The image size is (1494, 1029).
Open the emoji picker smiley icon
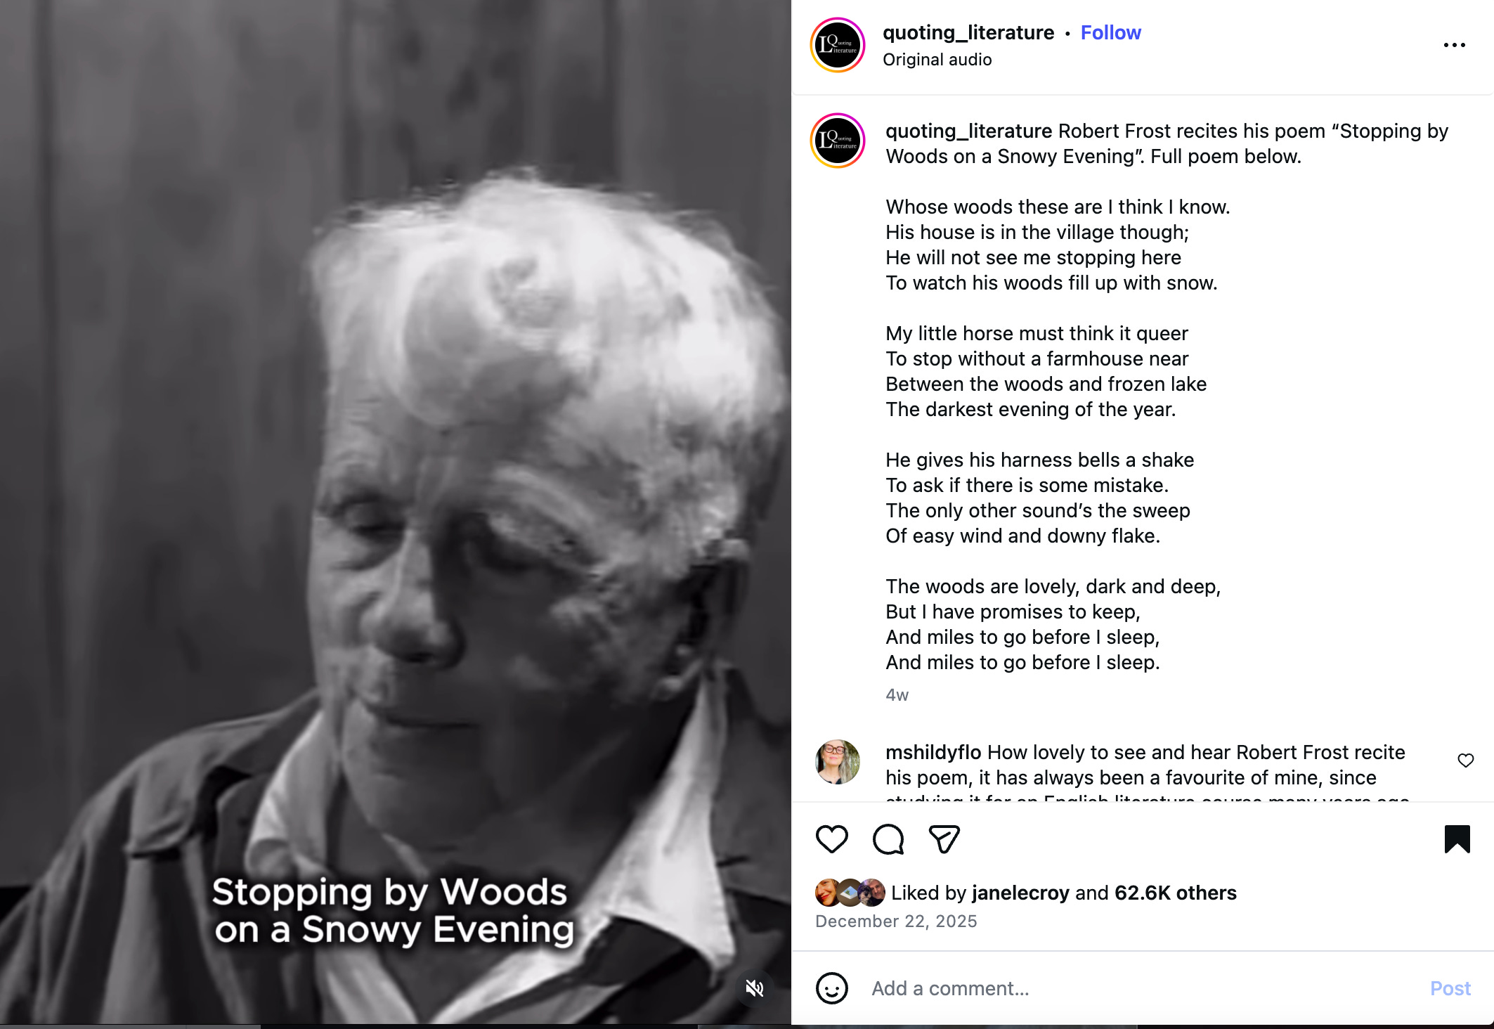pyautogui.click(x=831, y=988)
